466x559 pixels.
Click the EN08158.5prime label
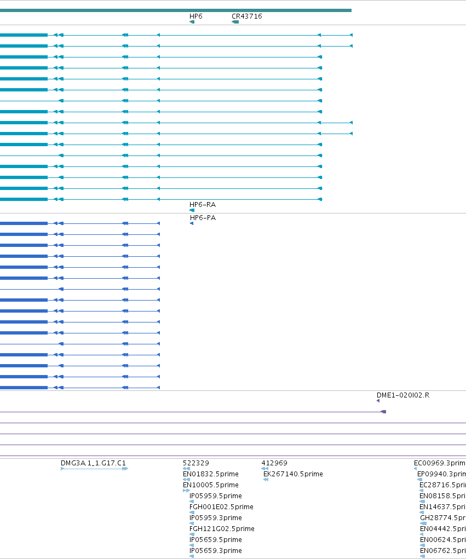[442, 496]
